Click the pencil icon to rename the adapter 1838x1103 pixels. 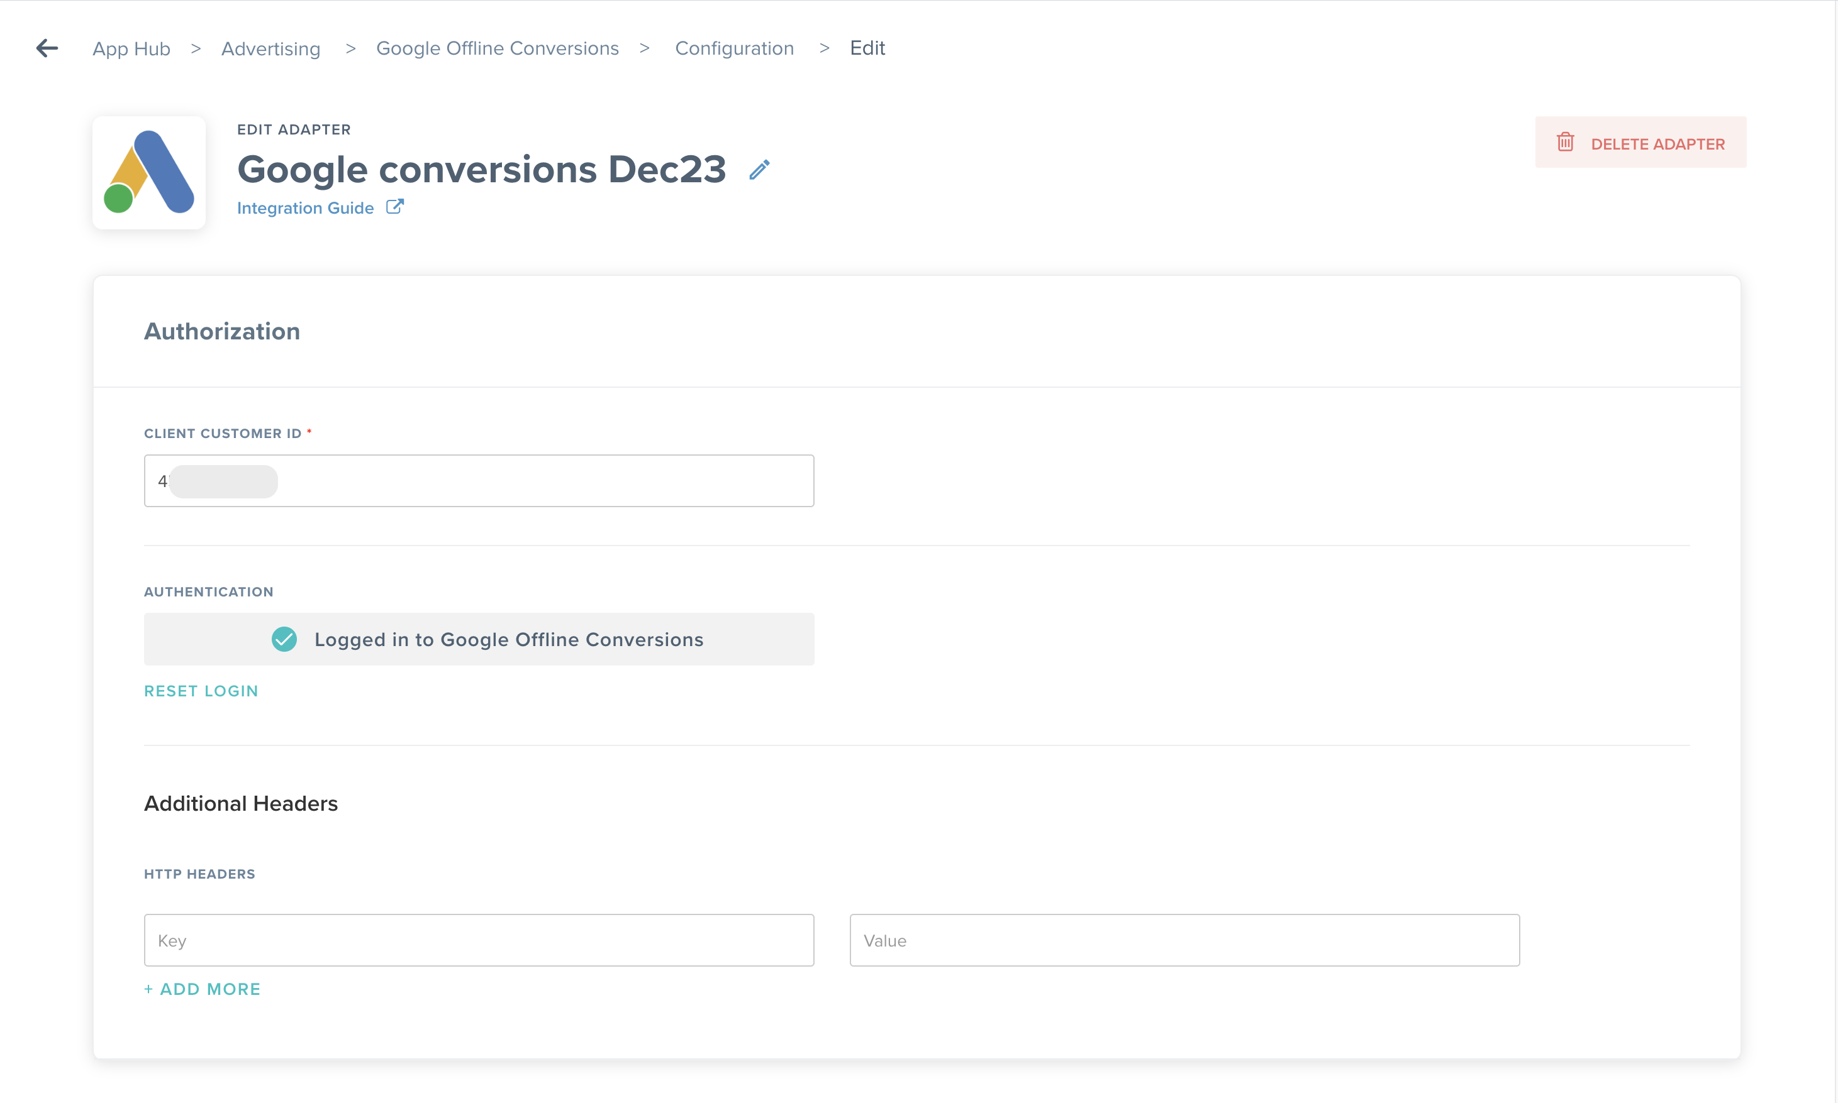pos(759,170)
